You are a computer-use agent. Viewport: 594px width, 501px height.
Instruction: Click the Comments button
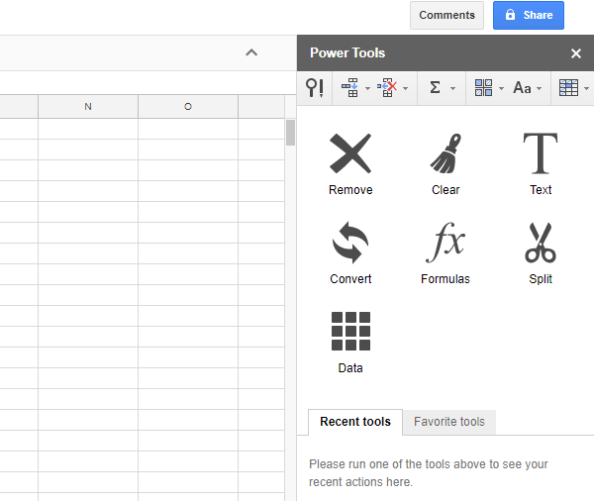point(446,16)
